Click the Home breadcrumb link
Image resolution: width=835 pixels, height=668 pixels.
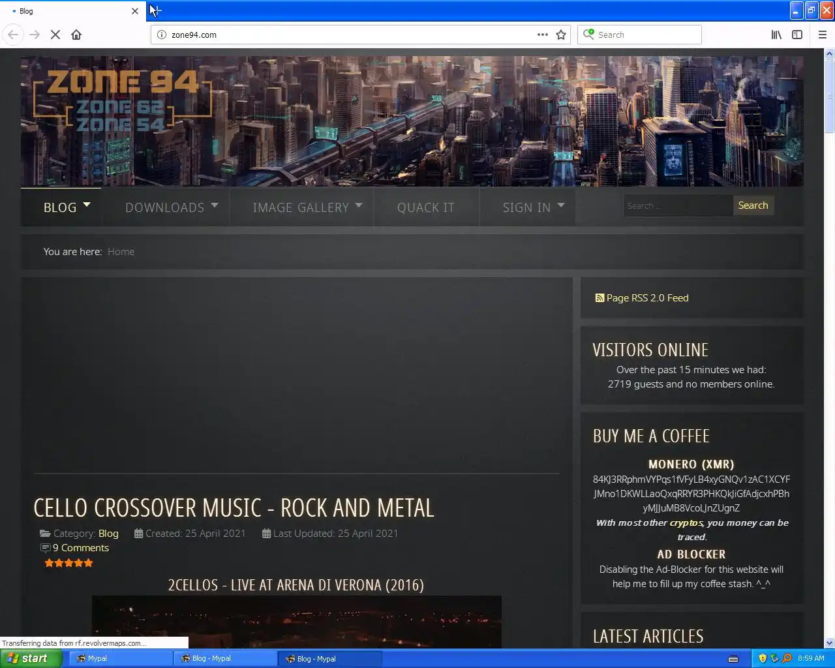coord(121,252)
